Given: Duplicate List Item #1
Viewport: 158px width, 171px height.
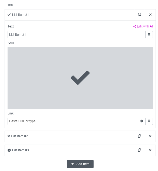Looking at the screenshot, I should 139,15.
